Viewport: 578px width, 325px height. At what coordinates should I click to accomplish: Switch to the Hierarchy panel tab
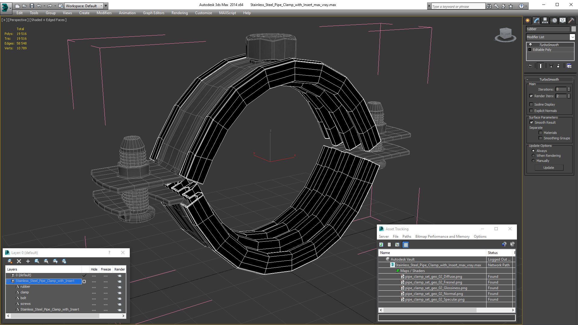pos(545,20)
